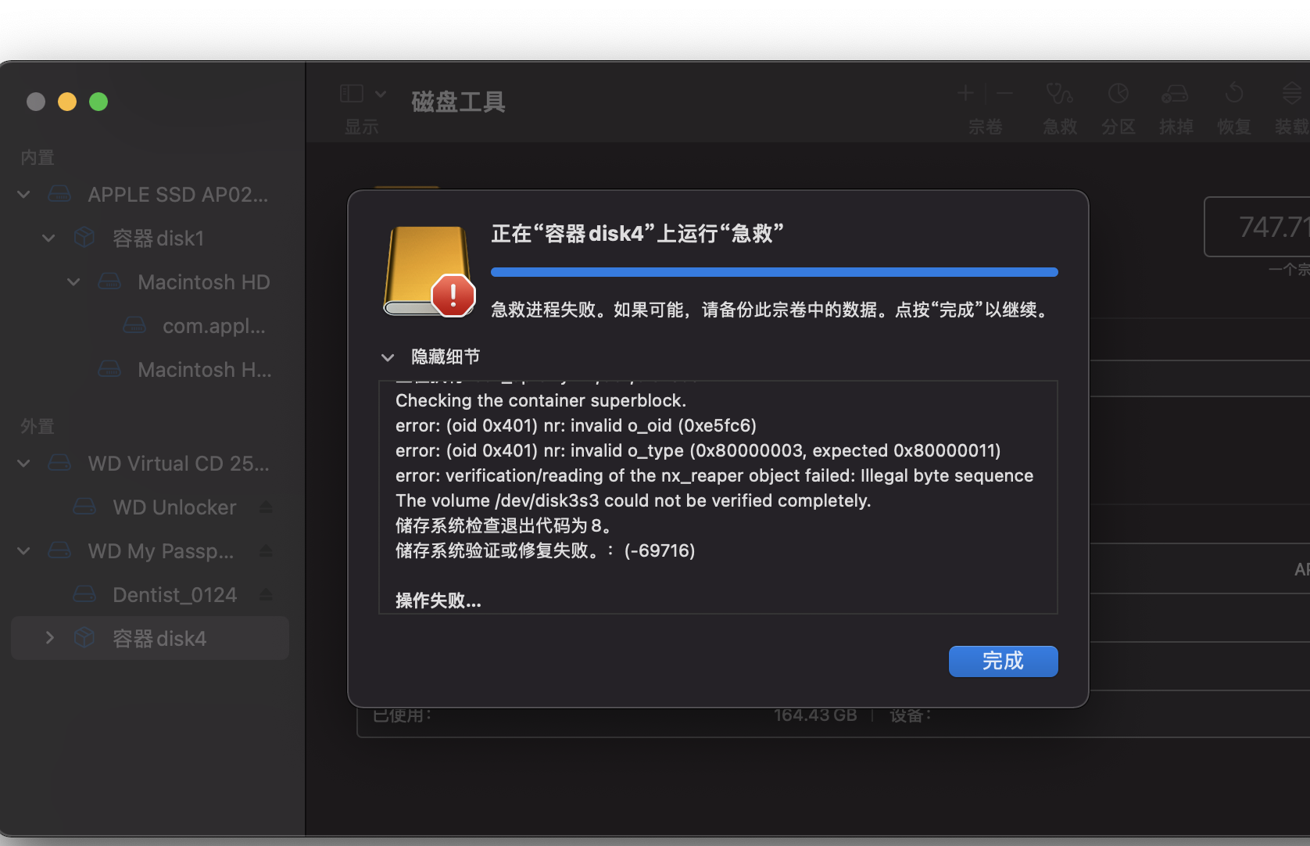Select the com.apple snapshot item

coord(213,326)
